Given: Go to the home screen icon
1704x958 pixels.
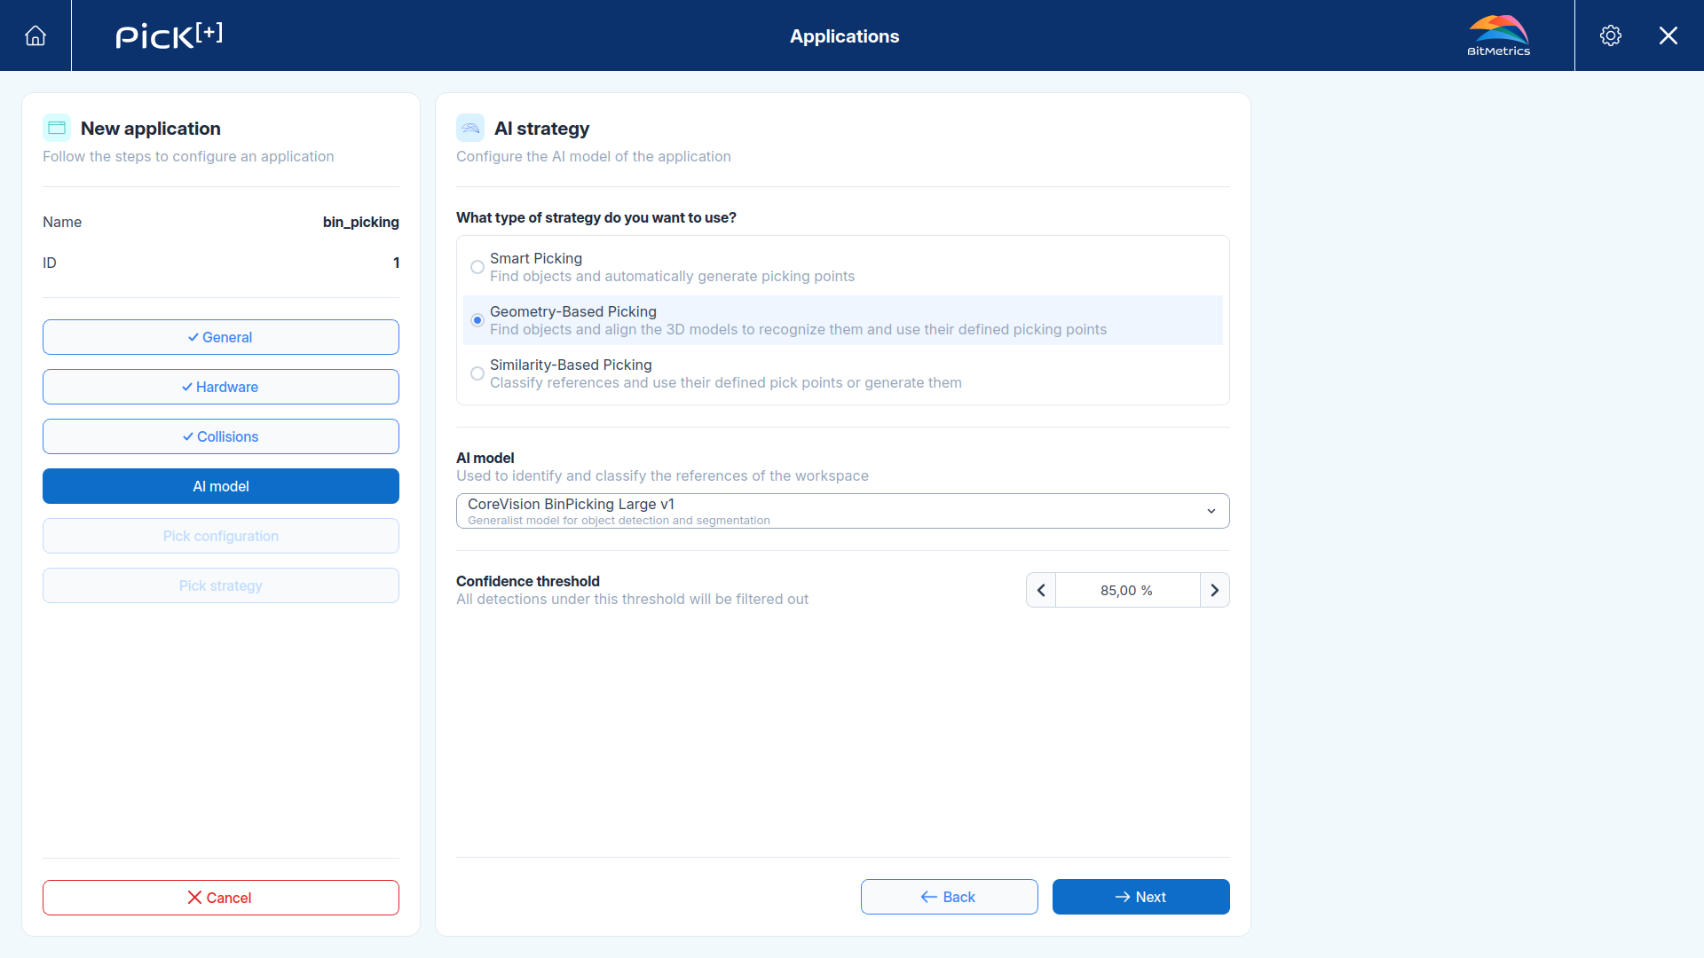Looking at the screenshot, I should [35, 35].
